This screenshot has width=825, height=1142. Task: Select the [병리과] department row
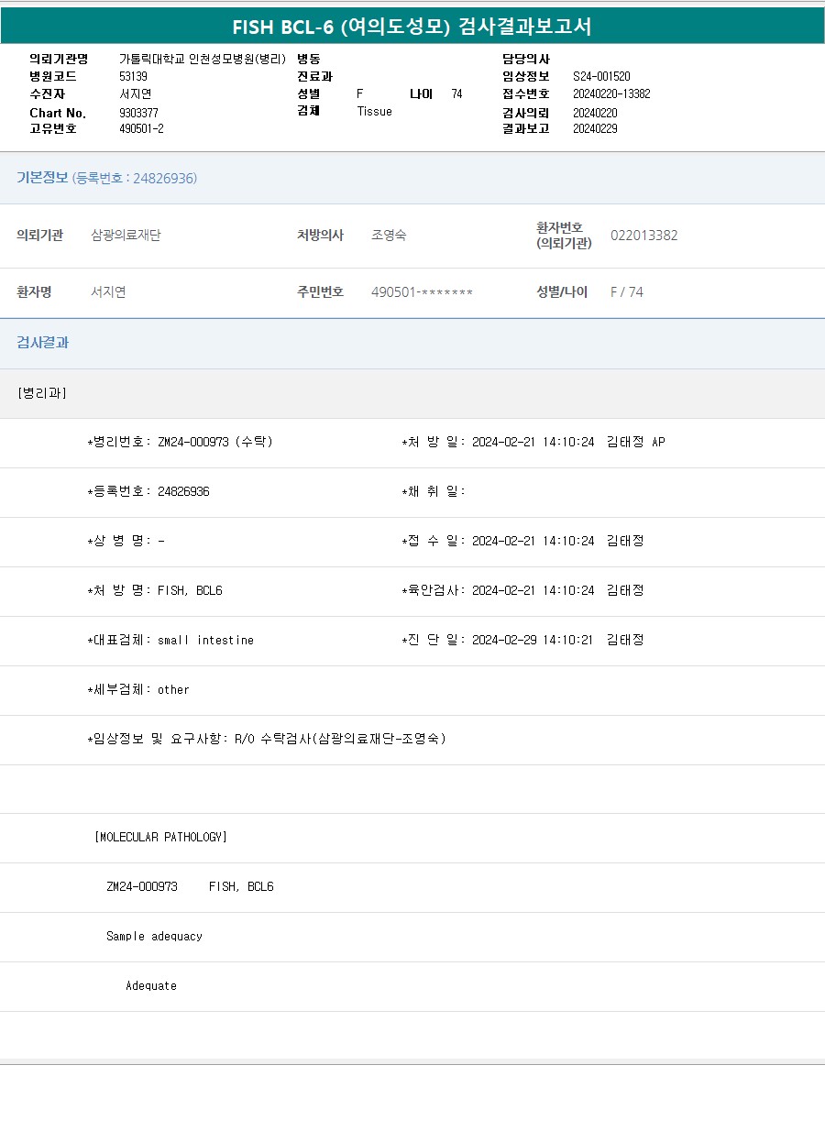42,393
